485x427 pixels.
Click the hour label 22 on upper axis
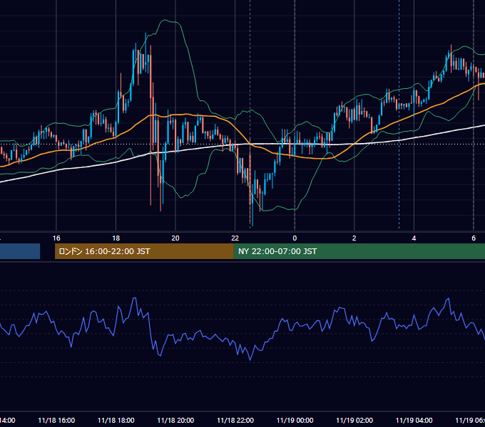tap(235, 238)
